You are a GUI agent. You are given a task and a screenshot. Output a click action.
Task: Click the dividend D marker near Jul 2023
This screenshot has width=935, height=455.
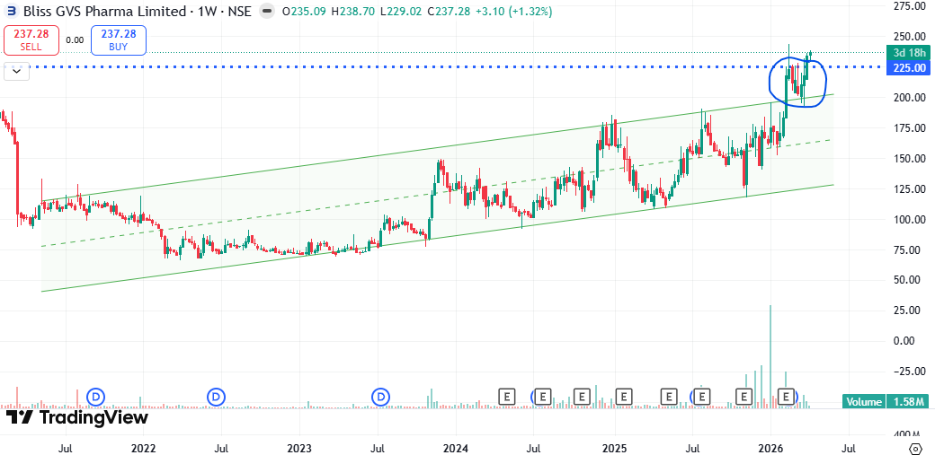(380, 396)
